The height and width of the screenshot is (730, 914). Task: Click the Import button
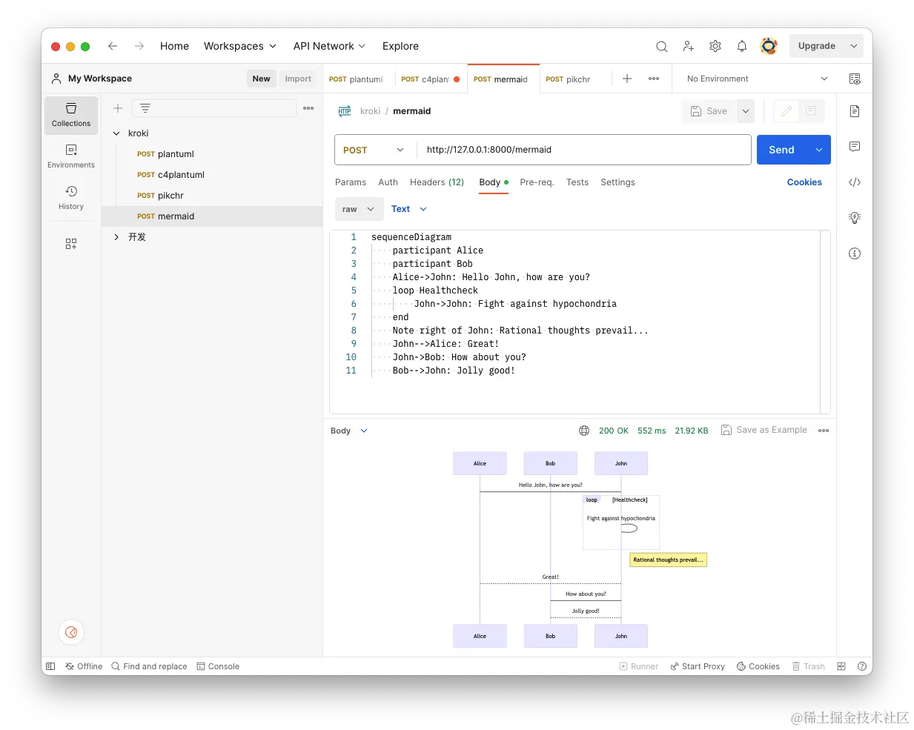pos(298,79)
